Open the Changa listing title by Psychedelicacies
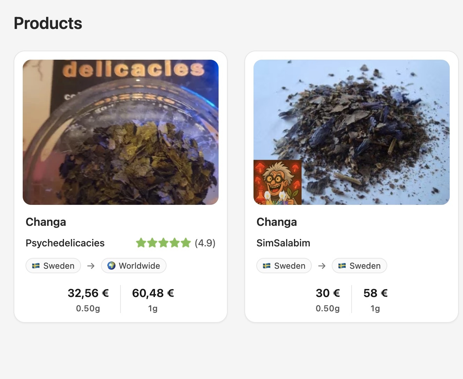Screen dimensions: 463x379 pyautogui.click(x=46, y=222)
